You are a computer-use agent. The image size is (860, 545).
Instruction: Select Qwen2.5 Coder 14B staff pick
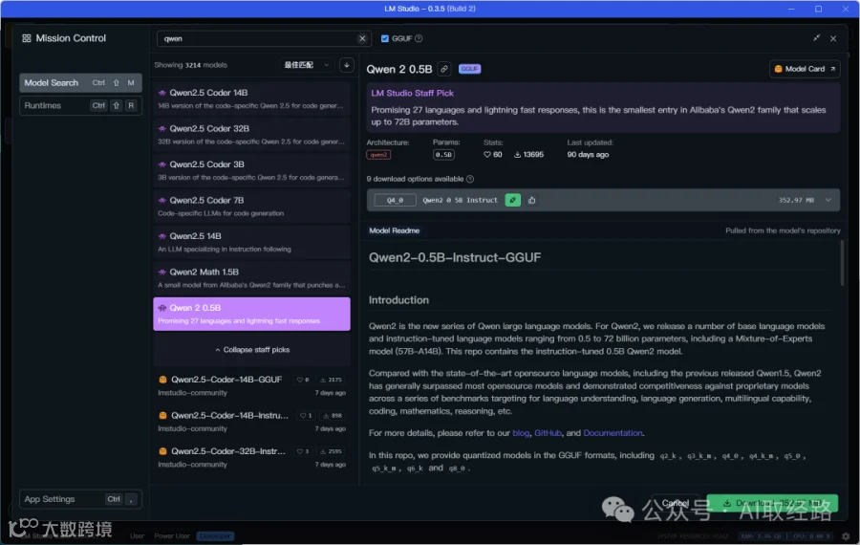coord(251,98)
